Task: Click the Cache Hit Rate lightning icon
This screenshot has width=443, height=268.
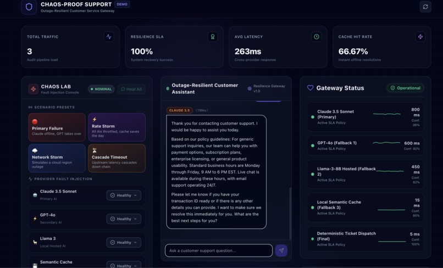Action: coord(420,37)
